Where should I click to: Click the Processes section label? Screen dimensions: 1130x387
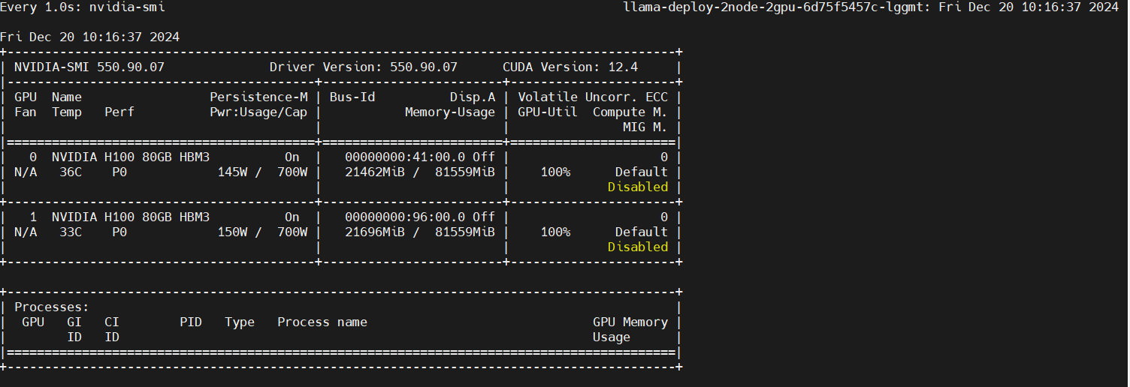point(52,307)
